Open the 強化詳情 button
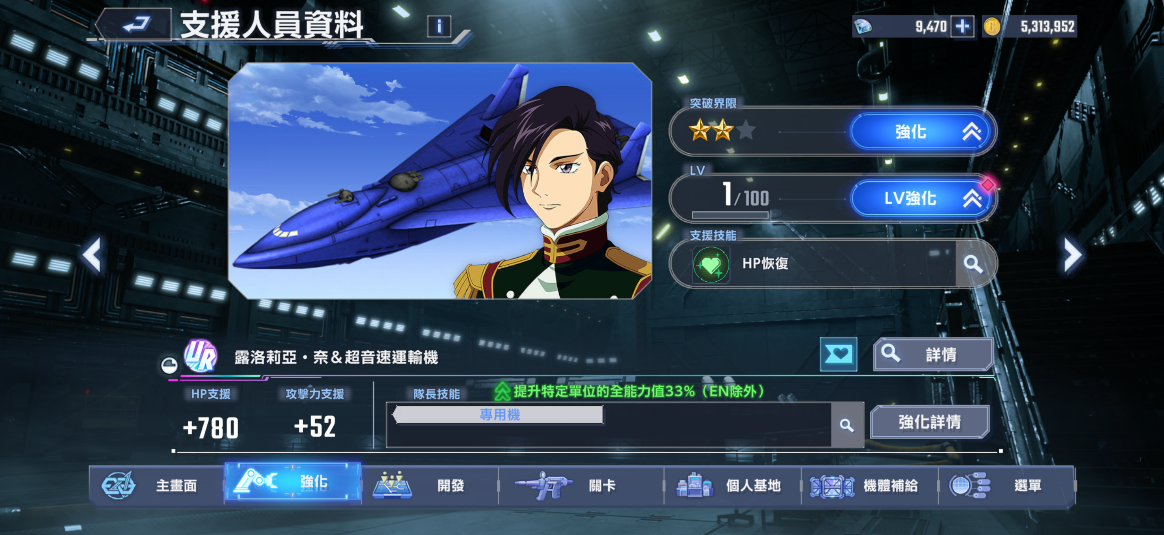1164x535 pixels. pyautogui.click(x=929, y=422)
